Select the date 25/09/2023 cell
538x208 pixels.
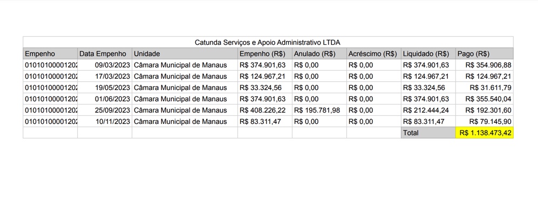click(x=105, y=110)
